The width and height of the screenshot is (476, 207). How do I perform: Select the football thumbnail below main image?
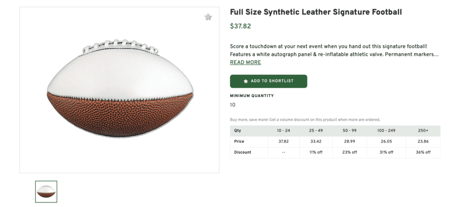pos(46,191)
